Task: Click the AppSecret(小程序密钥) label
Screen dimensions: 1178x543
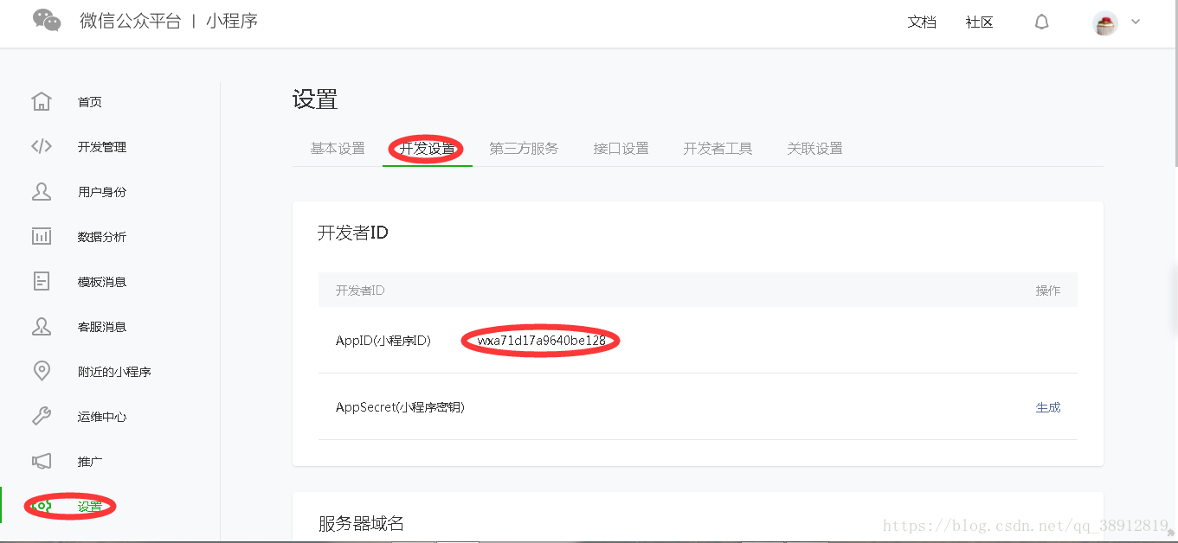Action: pyautogui.click(x=400, y=407)
